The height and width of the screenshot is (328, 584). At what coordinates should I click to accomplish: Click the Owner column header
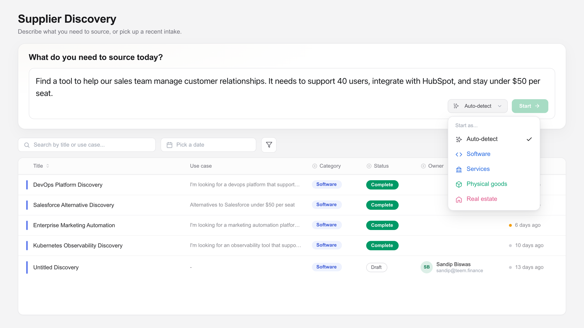432,166
